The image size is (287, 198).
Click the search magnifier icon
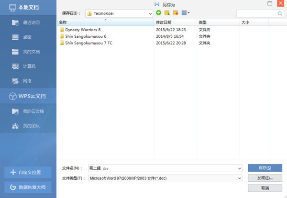280,13
